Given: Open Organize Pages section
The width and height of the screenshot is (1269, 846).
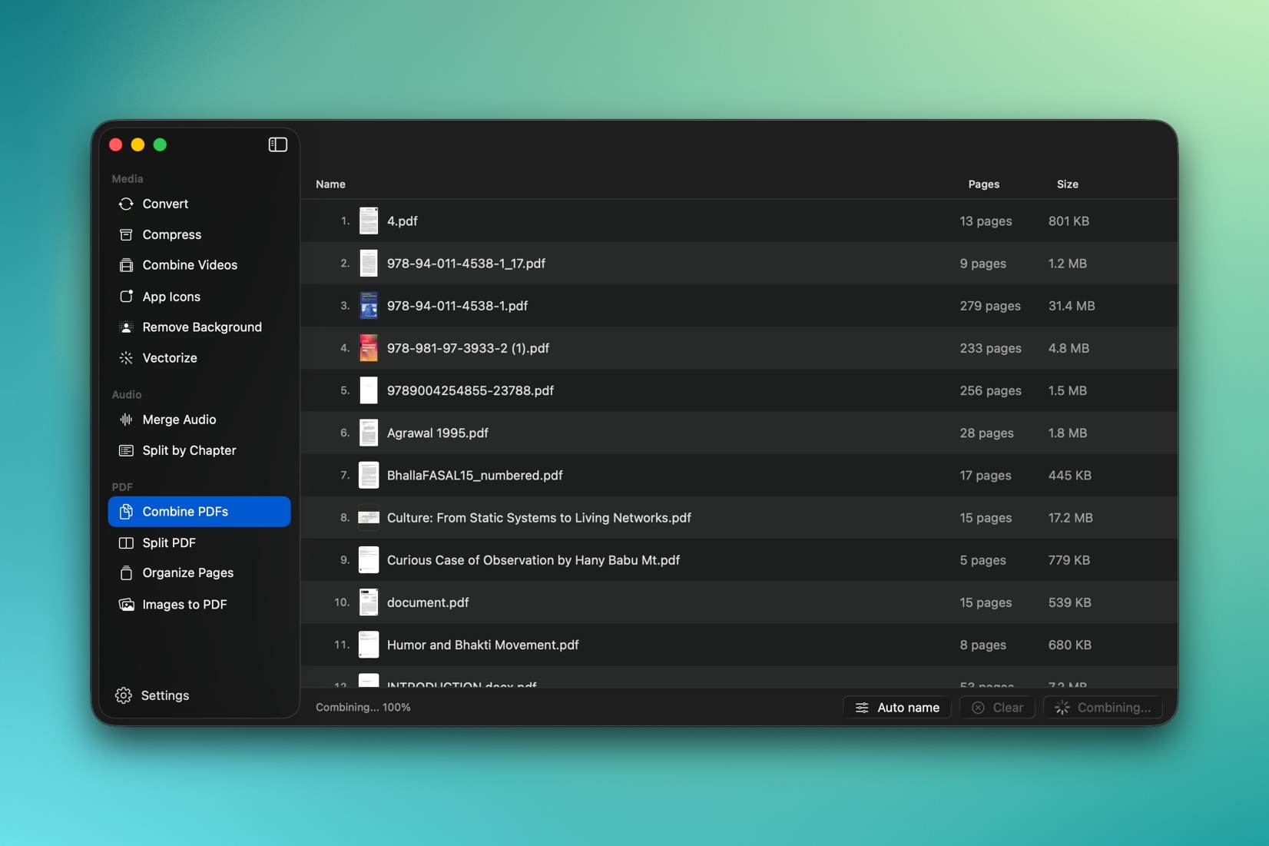Looking at the screenshot, I should (199, 573).
